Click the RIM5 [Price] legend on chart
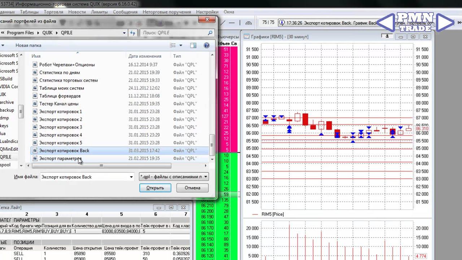Image resolution: width=462 pixels, height=260 pixels. (x=273, y=214)
